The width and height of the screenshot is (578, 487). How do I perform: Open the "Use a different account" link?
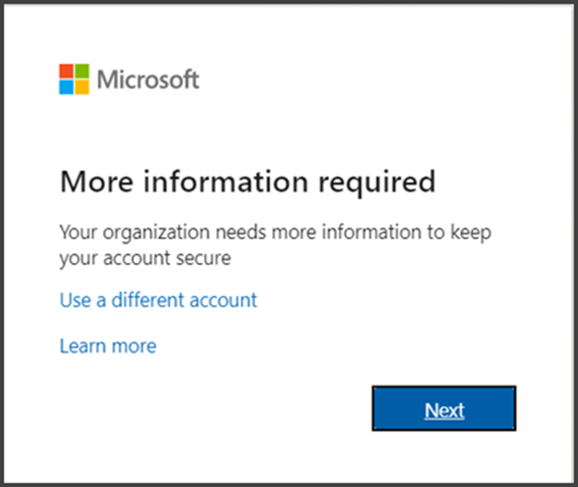158,300
